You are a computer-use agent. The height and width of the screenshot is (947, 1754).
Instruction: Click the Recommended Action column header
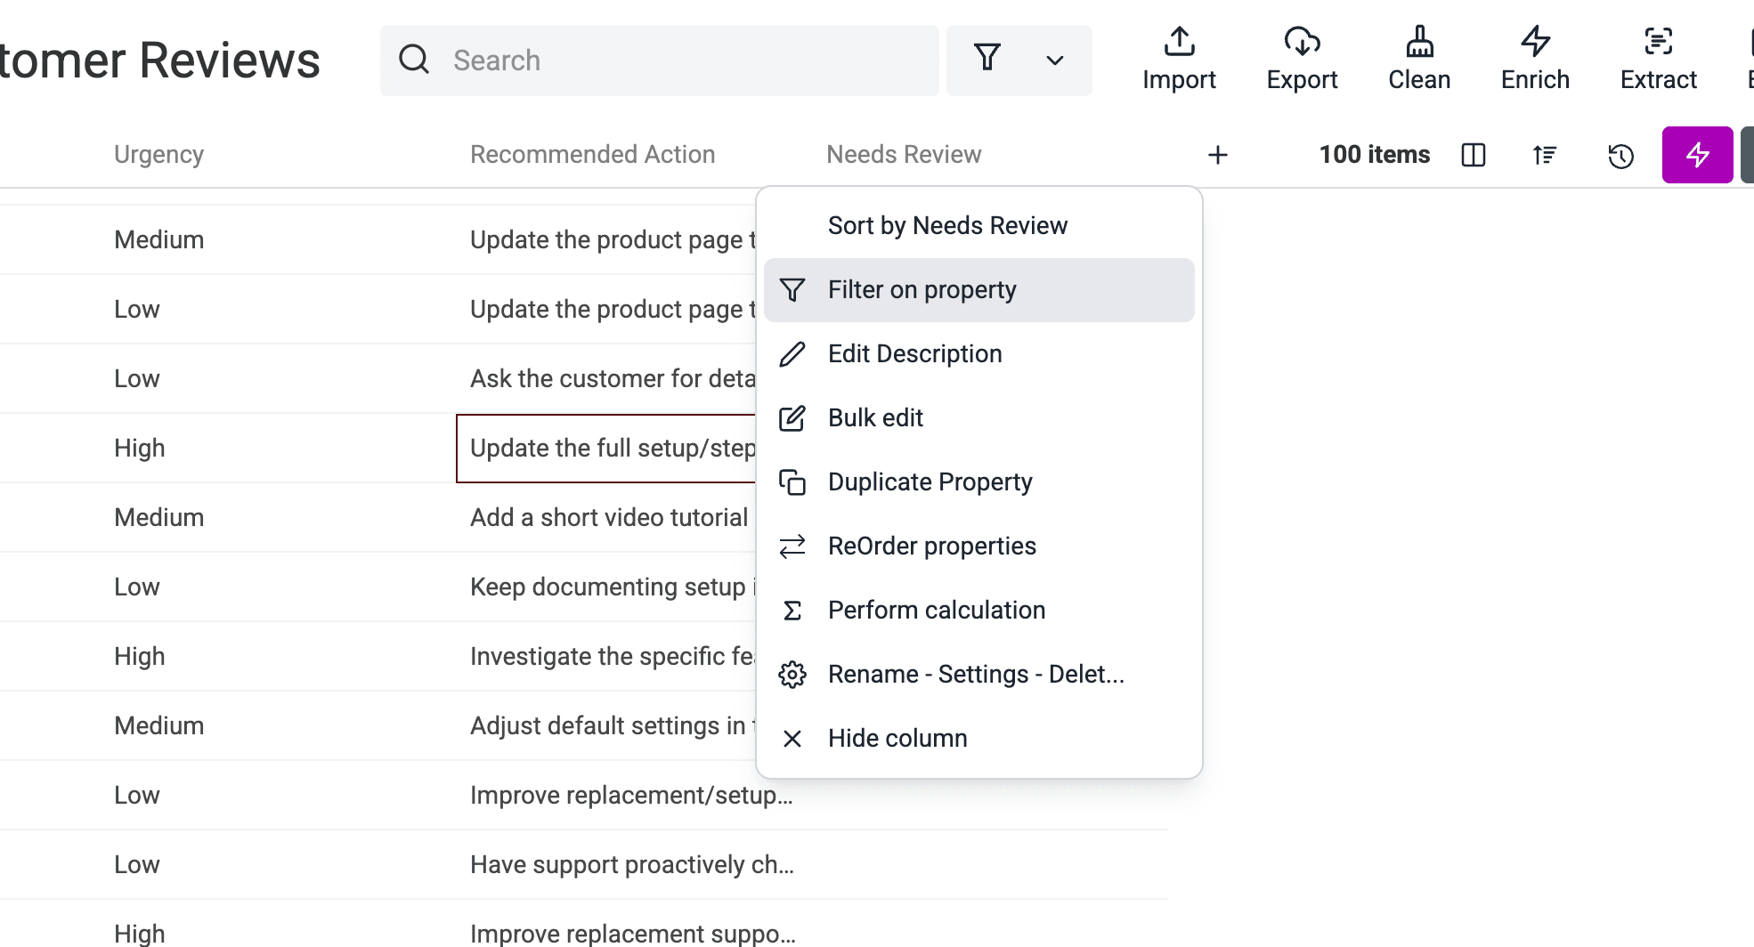point(592,155)
